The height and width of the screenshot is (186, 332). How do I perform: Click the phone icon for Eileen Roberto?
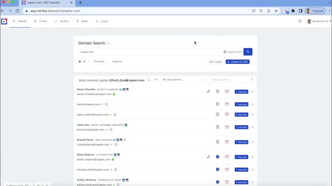point(208,157)
